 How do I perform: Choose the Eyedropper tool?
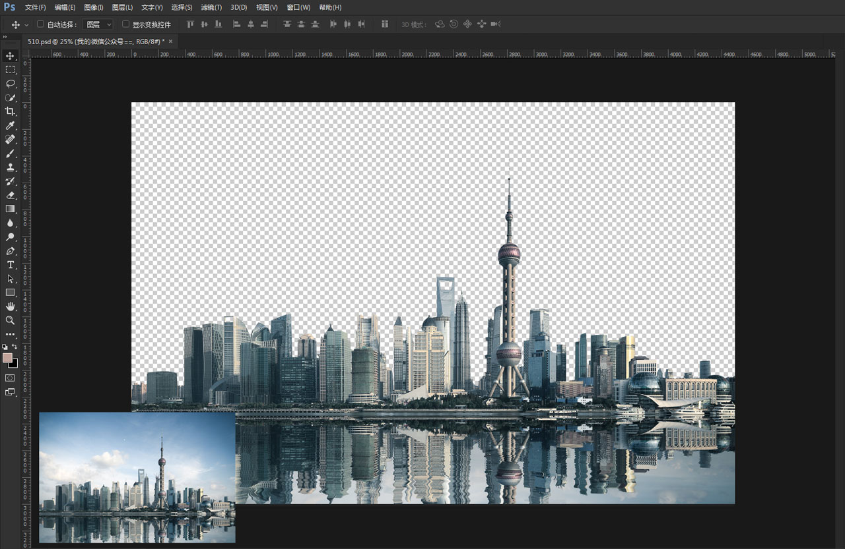pyautogui.click(x=10, y=125)
